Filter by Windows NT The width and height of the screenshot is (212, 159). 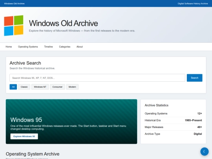(x=40, y=87)
